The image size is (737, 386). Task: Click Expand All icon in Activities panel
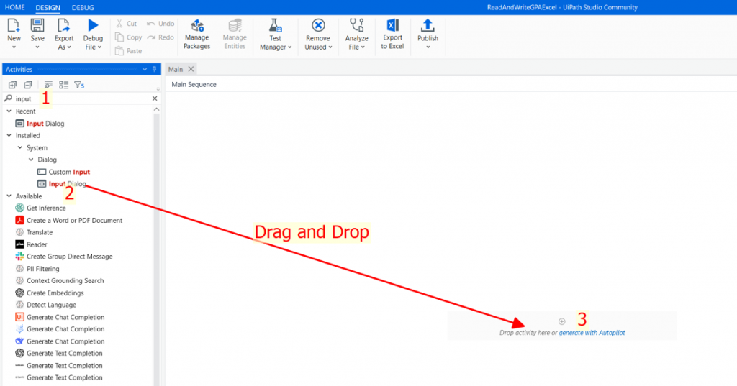click(x=12, y=85)
